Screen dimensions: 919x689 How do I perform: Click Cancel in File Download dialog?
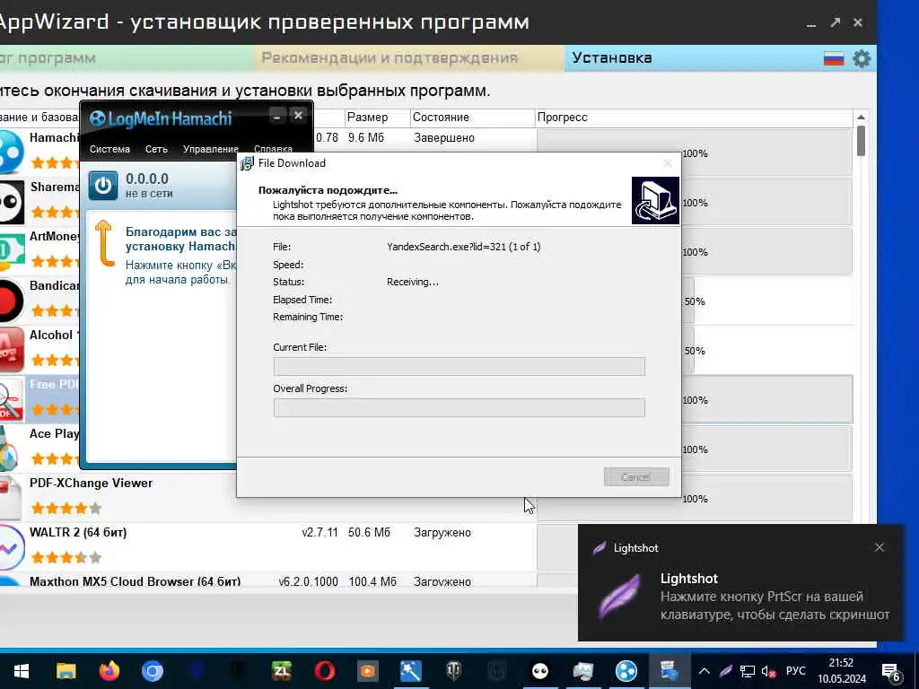click(x=636, y=477)
